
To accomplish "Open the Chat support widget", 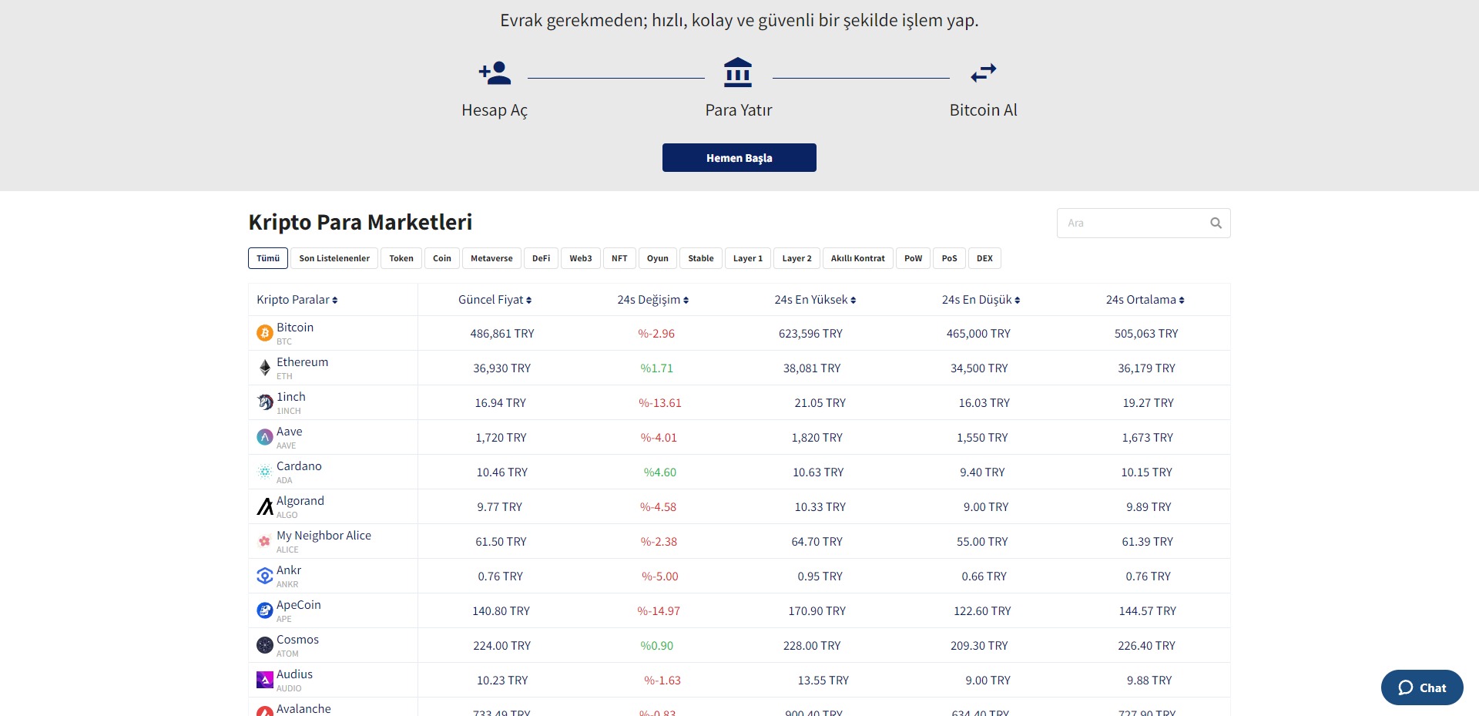I will (x=1421, y=687).
